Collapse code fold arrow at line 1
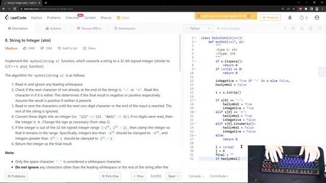 [x=195, y=38]
